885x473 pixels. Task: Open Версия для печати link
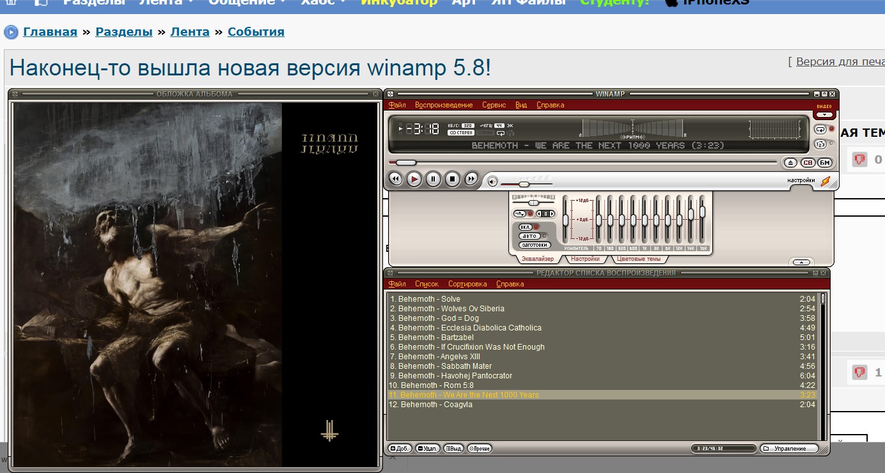pyautogui.click(x=840, y=61)
